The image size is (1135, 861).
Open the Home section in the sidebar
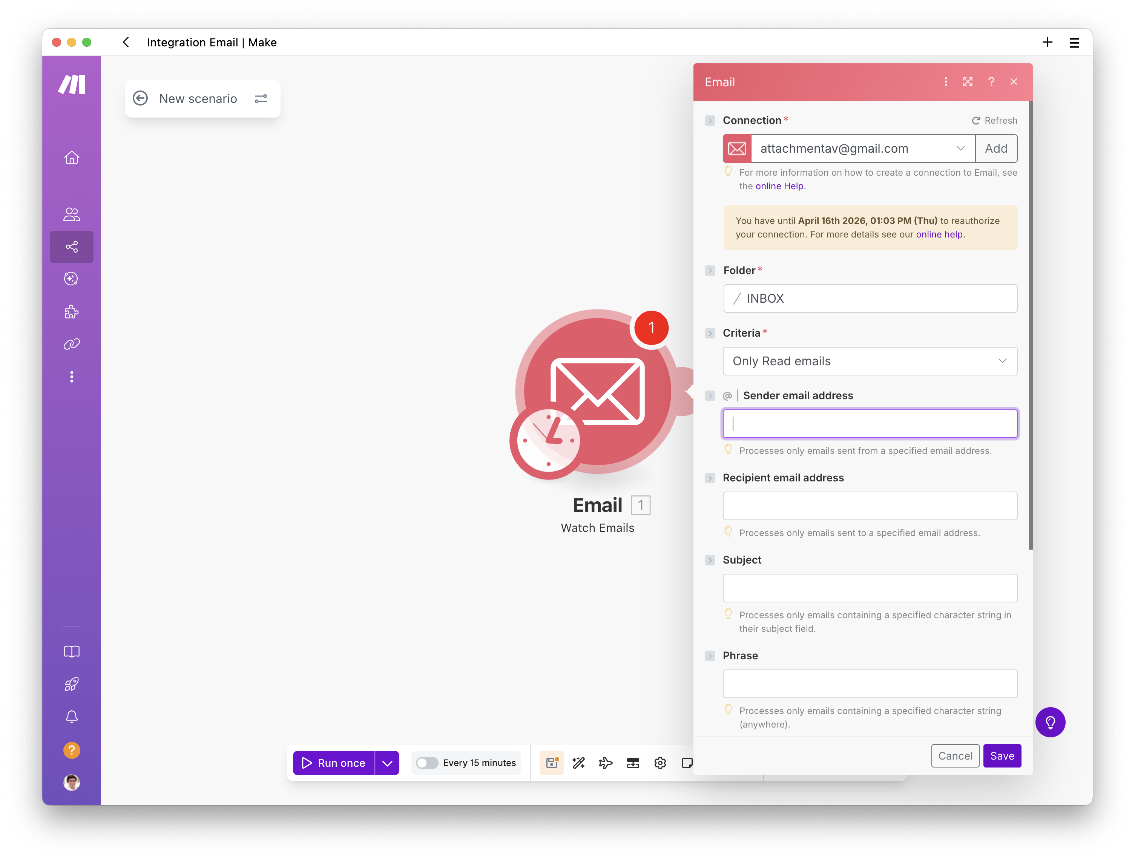(71, 158)
